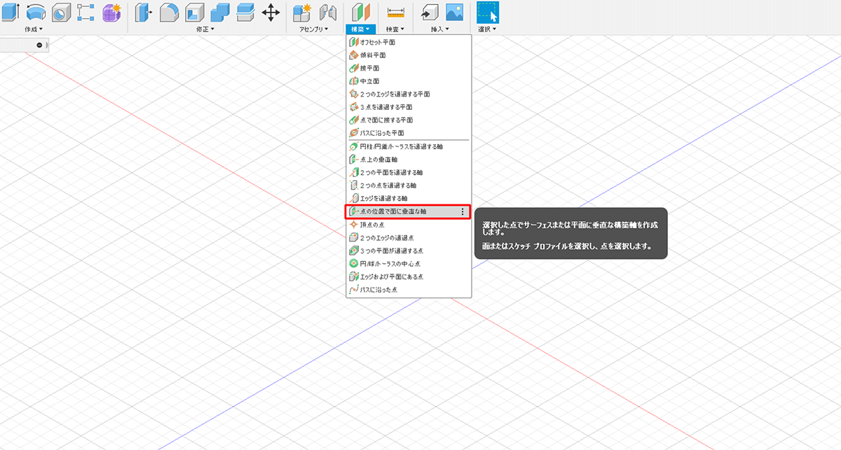841x450 pixels.
Task: Choose 3つの平面が通過する点
Action: tap(409, 251)
